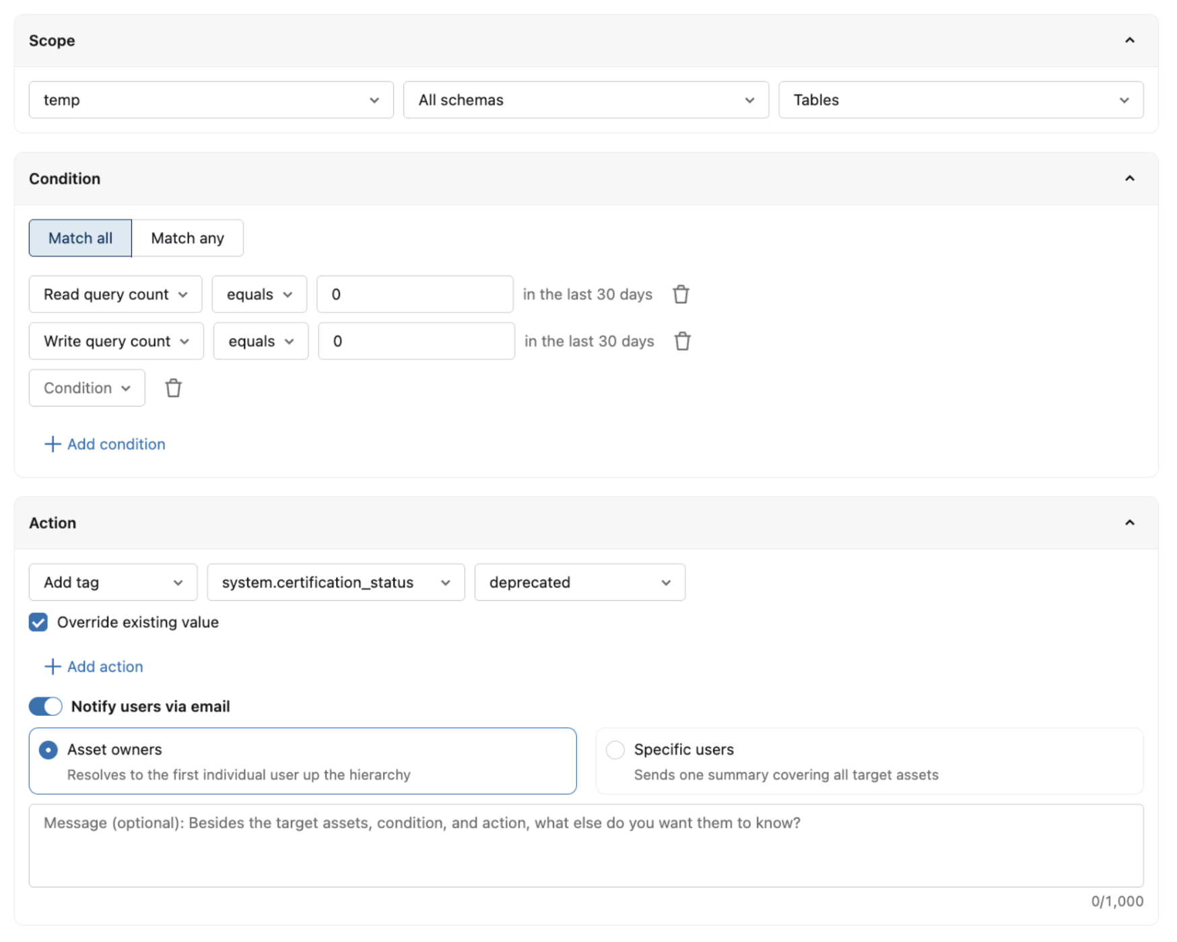
Task: Open the empty Condition dropdown
Action: tap(87, 388)
